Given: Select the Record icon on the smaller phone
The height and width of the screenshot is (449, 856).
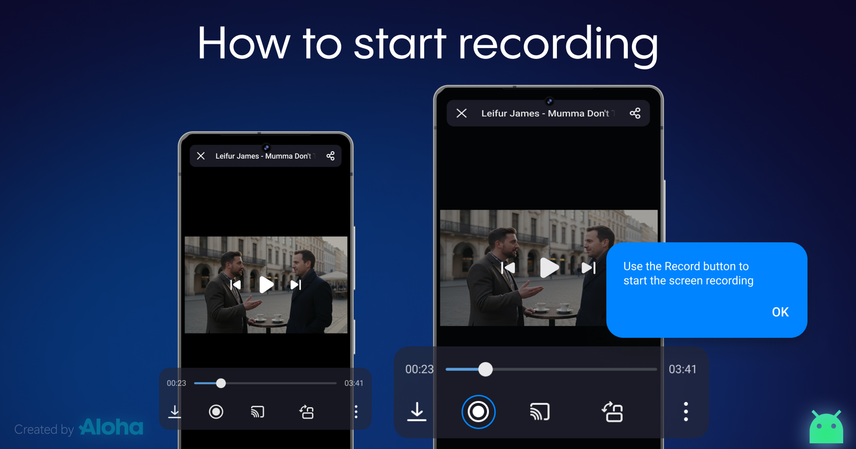Looking at the screenshot, I should click(216, 411).
